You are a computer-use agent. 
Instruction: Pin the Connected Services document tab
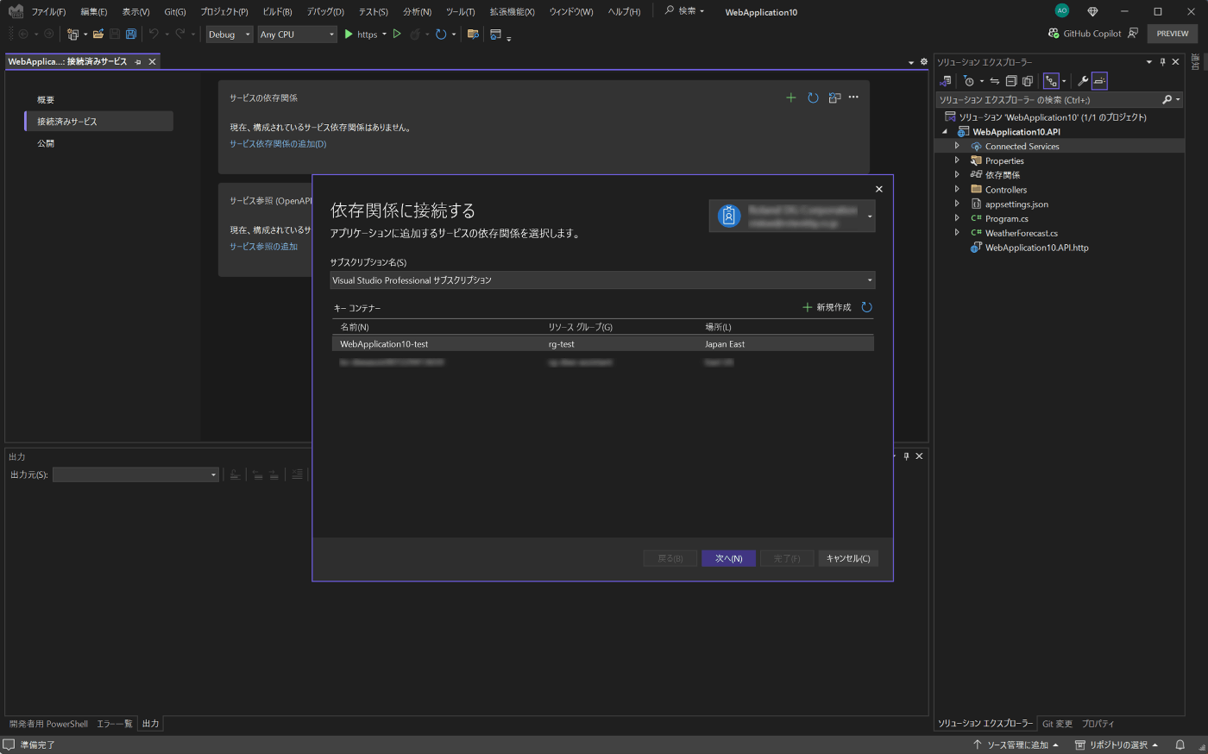[138, 62]
